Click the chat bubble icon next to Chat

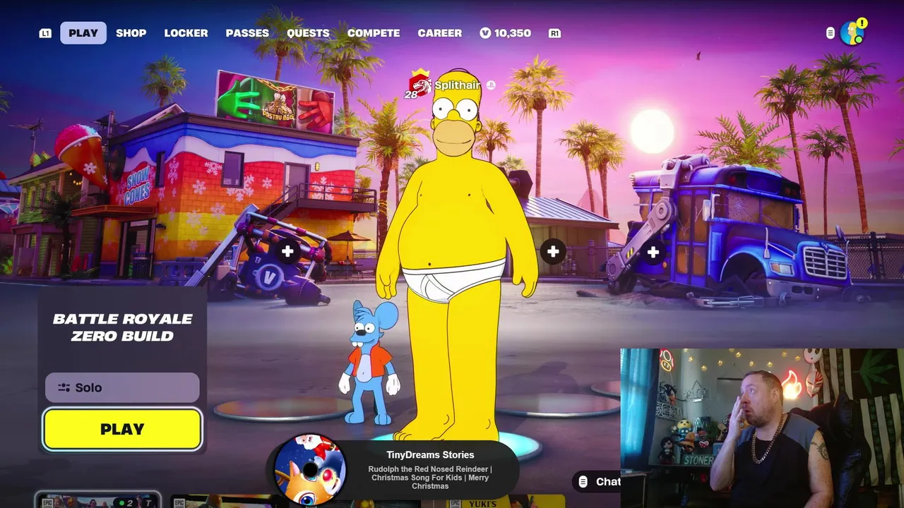point(583,481)
